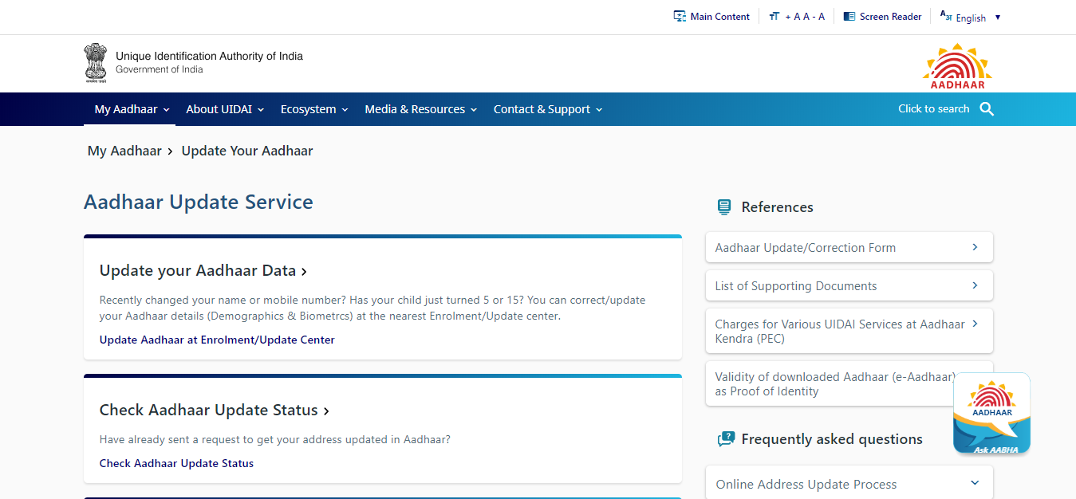Click the Aadhaar sun logo in header
The height and width of the screenshot is (499, 1076).
pos(957,66)
